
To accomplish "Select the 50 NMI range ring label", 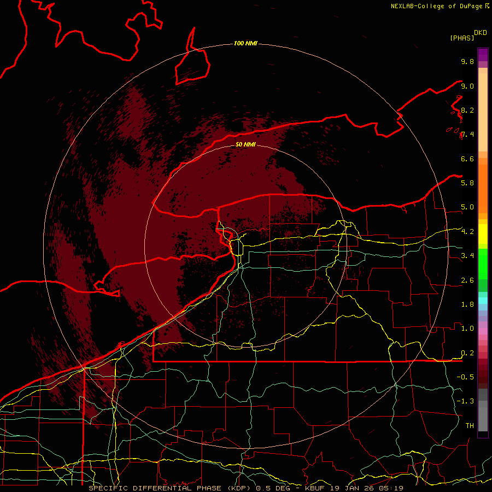I will [245, 144].
